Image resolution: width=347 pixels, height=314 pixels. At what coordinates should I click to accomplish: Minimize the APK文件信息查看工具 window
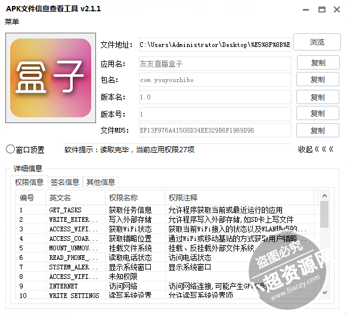[306, 10]
